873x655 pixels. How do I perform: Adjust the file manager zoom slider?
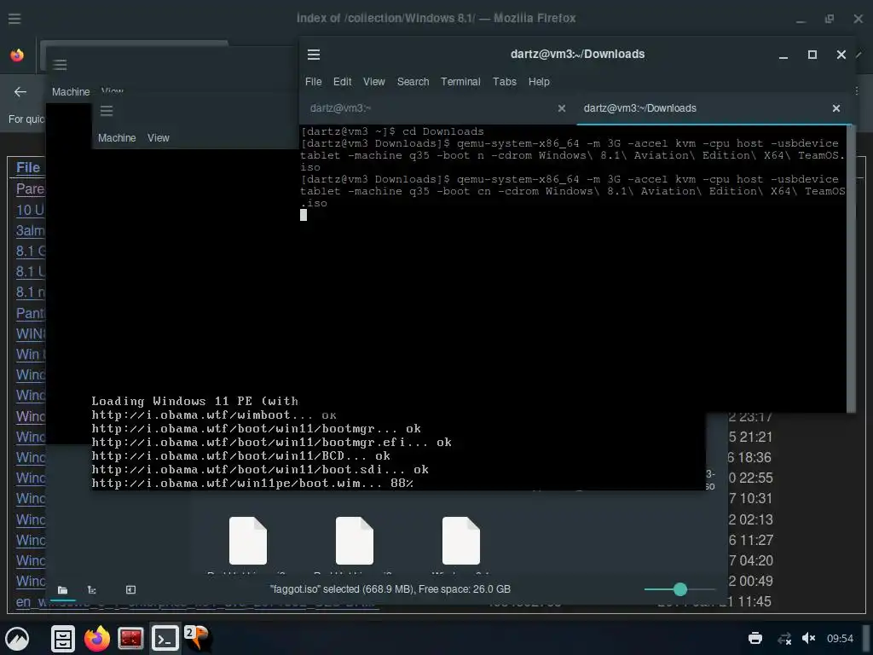pos(680,589)
